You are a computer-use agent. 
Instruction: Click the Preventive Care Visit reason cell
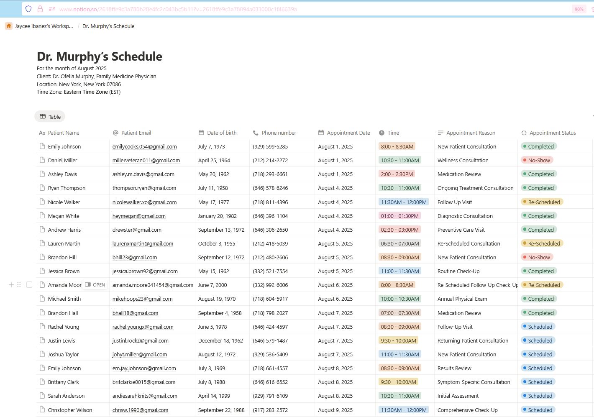(461, 230)
